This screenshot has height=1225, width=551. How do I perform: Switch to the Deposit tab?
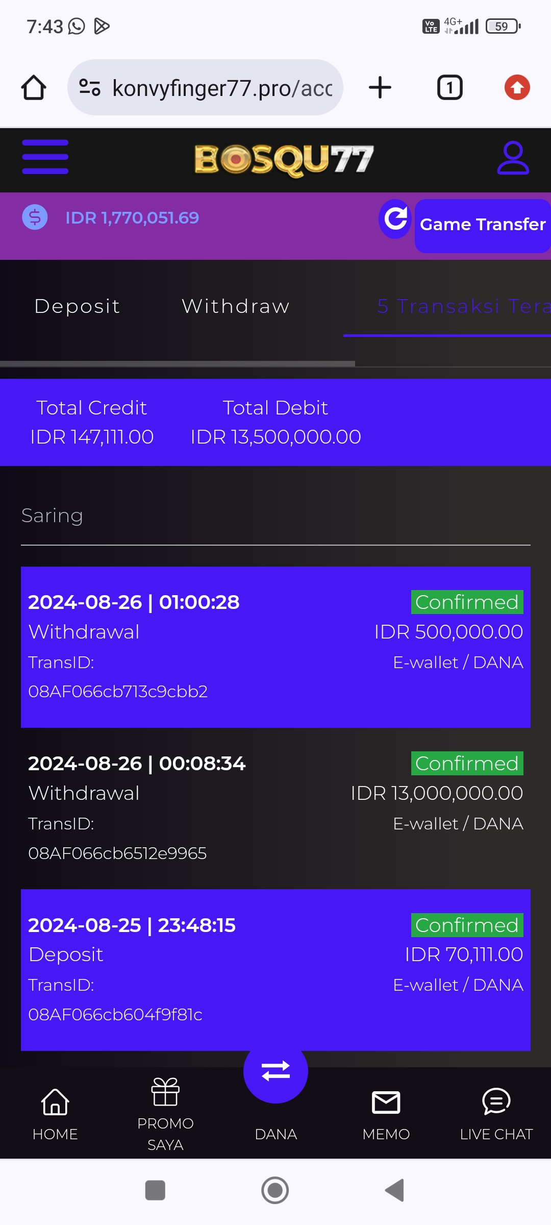(x=77, y=306)
